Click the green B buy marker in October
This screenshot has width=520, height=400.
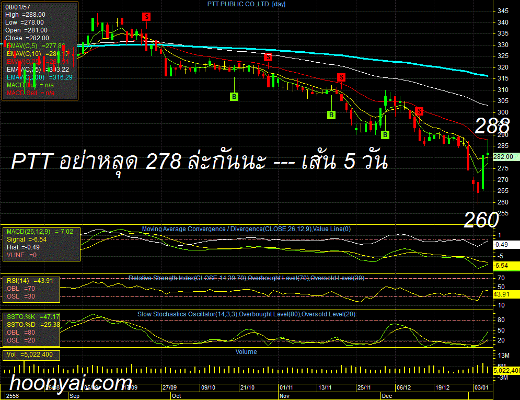234,97
